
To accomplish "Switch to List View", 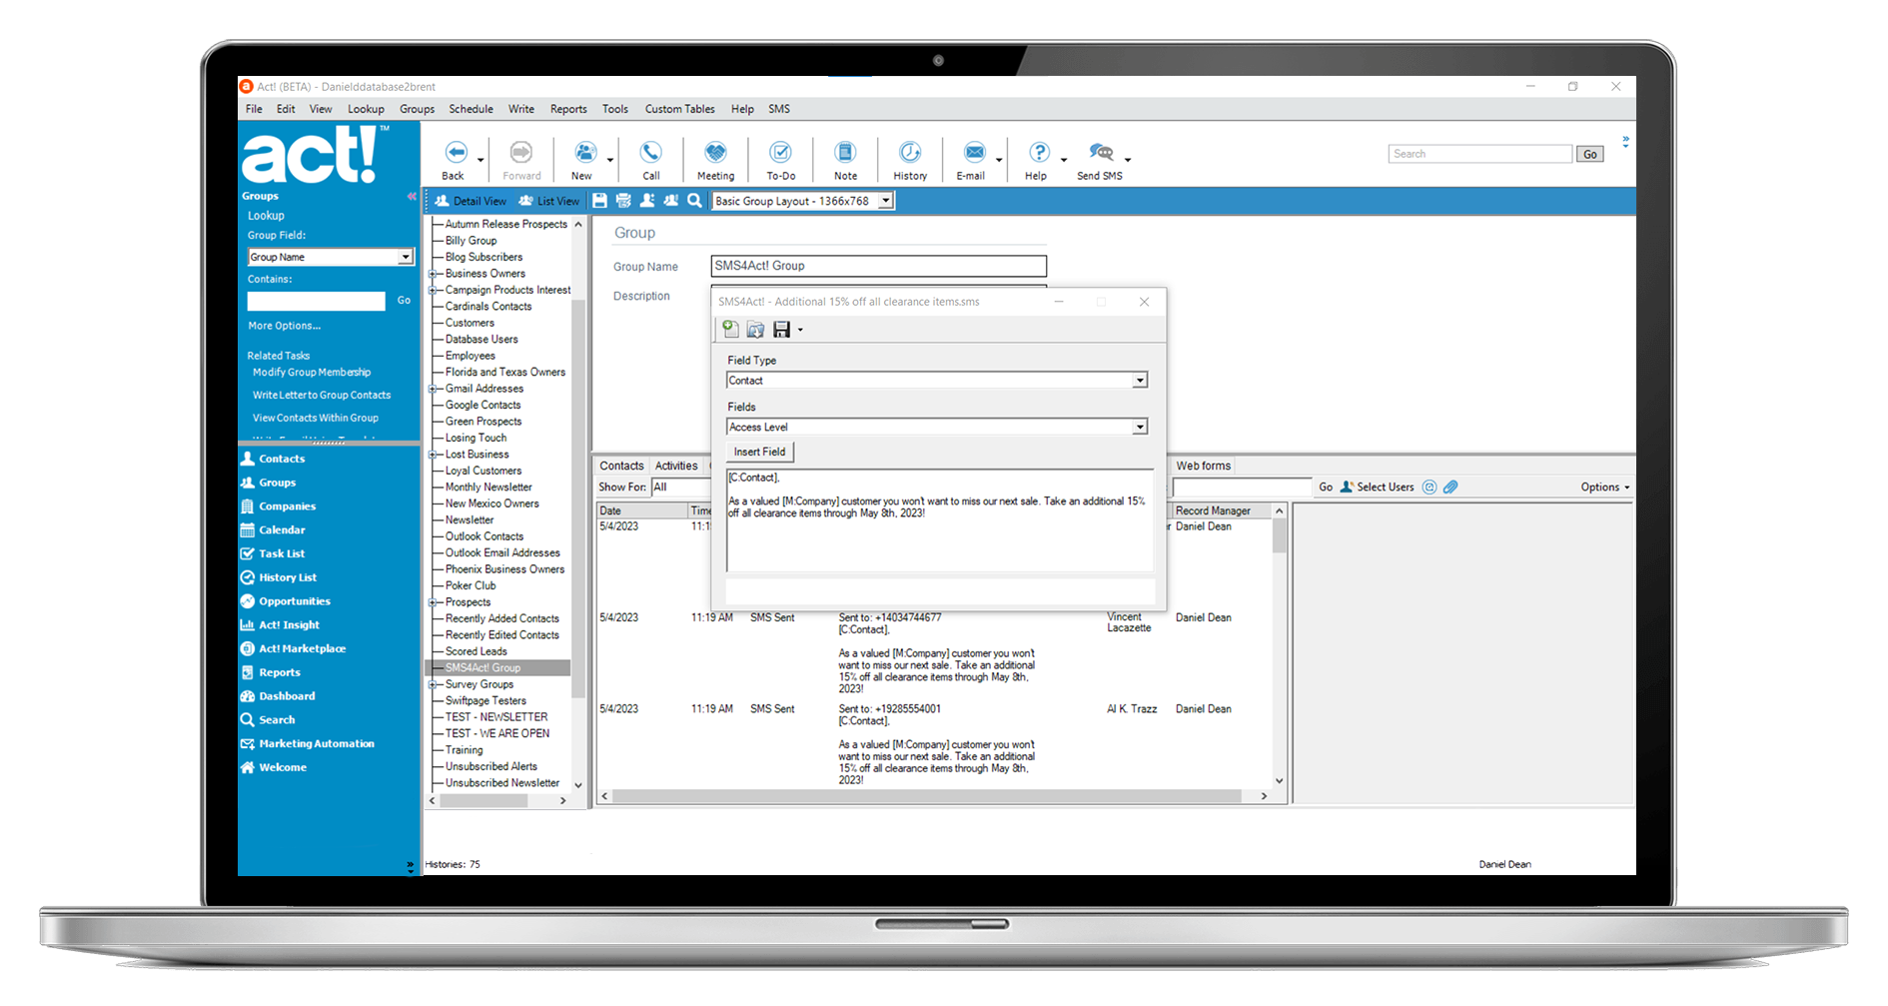I will click(548, 201).
